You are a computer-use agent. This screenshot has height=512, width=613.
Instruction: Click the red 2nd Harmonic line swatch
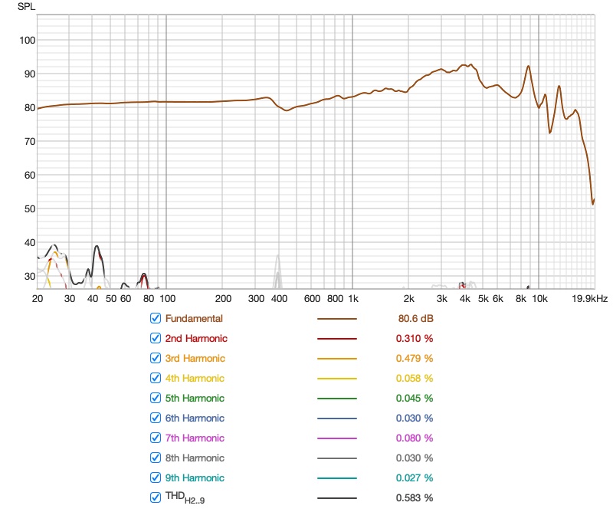click(x=337, y=339)
